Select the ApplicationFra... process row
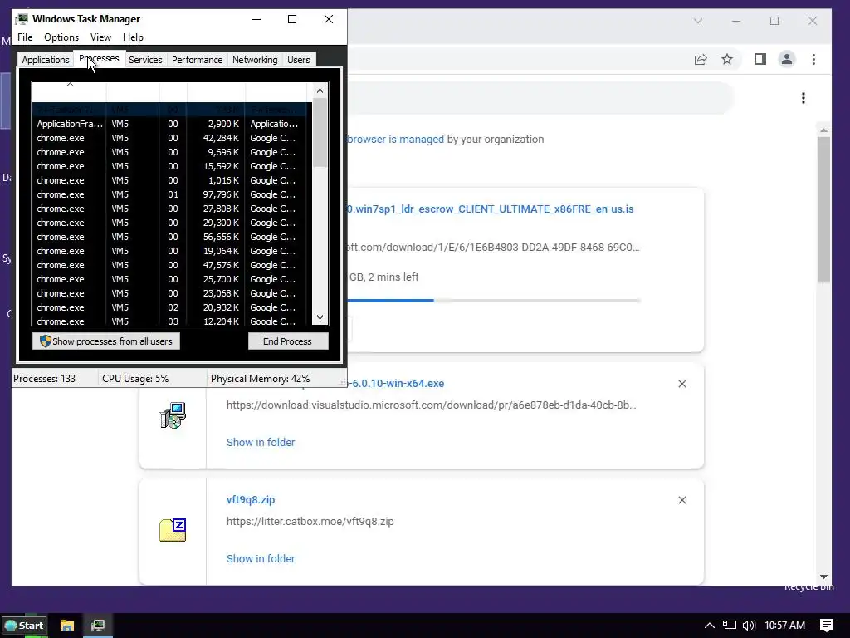The width and height of the screenshot is (850, 638). click(x=171, y=124)
